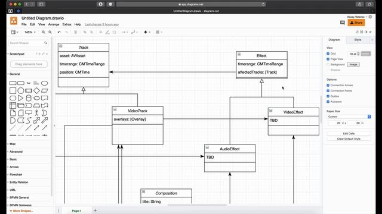Image resolution: width=382 pixels, height=214 pixels.
Task: Click the grid color swatch
Action: tap(366, 53)
